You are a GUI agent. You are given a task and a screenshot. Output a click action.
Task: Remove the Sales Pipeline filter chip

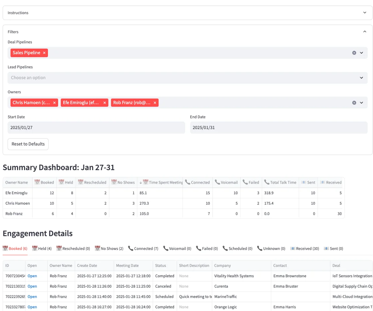(x=45, y=53)
